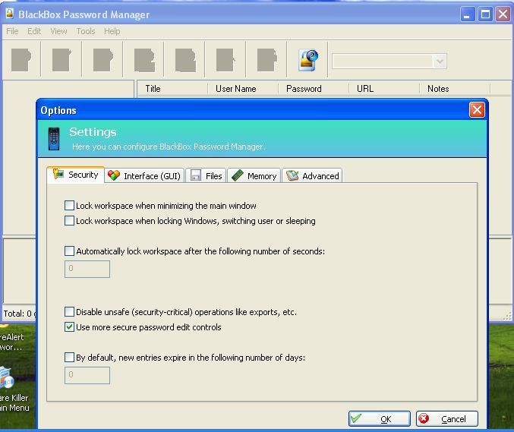Click the phone icon in Settings banner
Viewport: 514px width, 432px height.
coord(54,139)
